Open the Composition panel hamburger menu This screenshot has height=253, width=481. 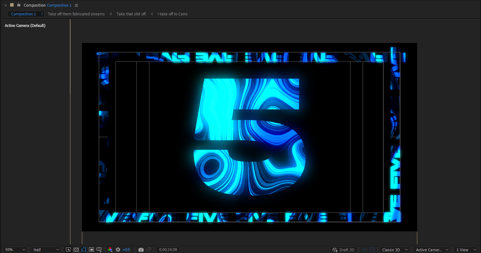coord(76,5)
